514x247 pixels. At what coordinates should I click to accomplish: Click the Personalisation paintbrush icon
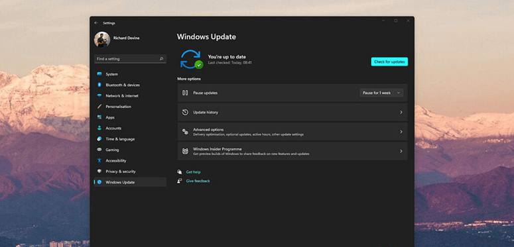[x=99, y=107]
